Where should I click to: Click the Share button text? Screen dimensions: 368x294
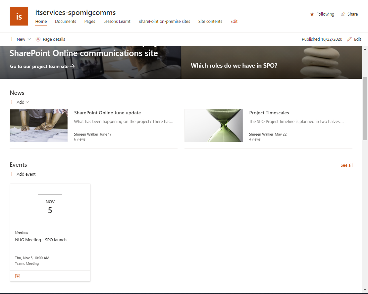tap(353, 14)
